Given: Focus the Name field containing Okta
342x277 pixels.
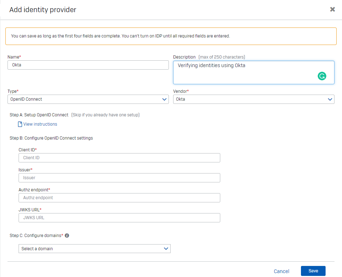Looking at the screenshot, I should 88,65.
